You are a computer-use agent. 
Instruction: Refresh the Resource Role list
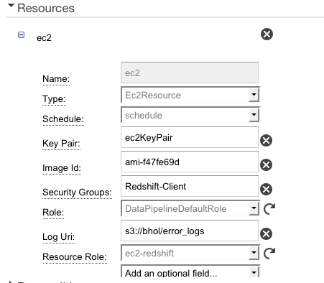[269, 253]
